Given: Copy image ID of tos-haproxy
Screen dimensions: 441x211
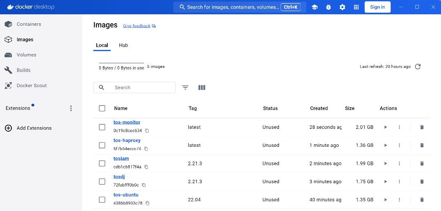Looking at the screenshot, I should tap(146, 149).
